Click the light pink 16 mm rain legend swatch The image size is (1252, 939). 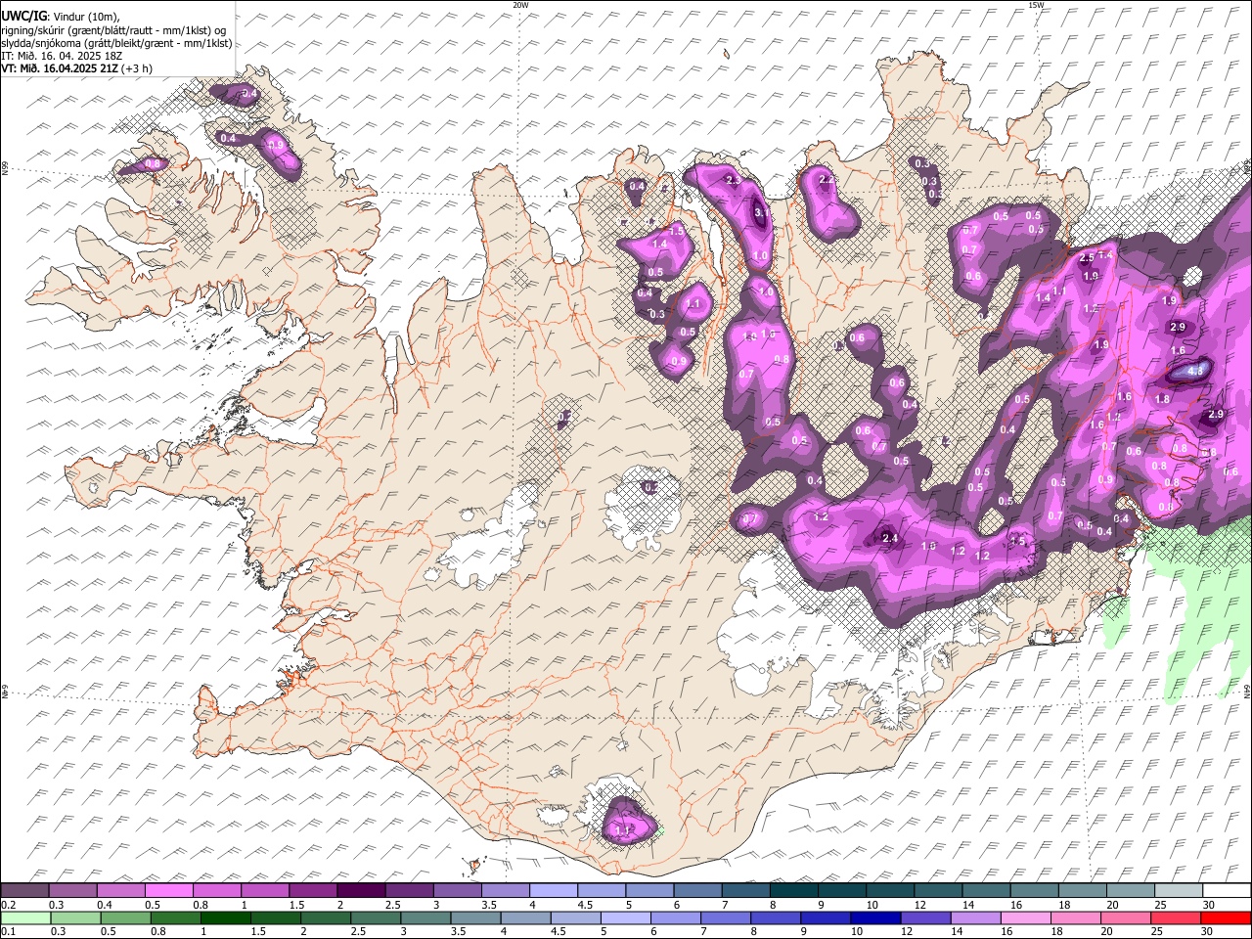pyautogui.click(x=1025, y=917)
